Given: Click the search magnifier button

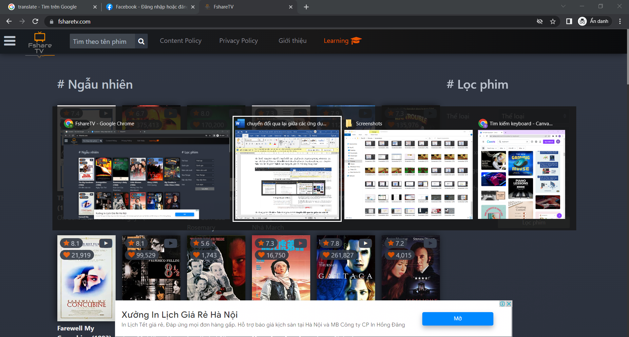Looking at the screenshot, I should point(141,41).
